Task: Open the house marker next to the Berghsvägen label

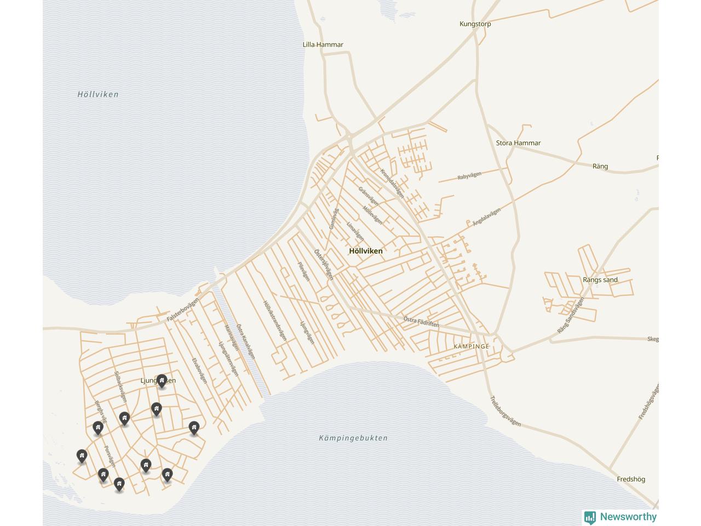Action: pyautogui.click(x=98, y=427)
